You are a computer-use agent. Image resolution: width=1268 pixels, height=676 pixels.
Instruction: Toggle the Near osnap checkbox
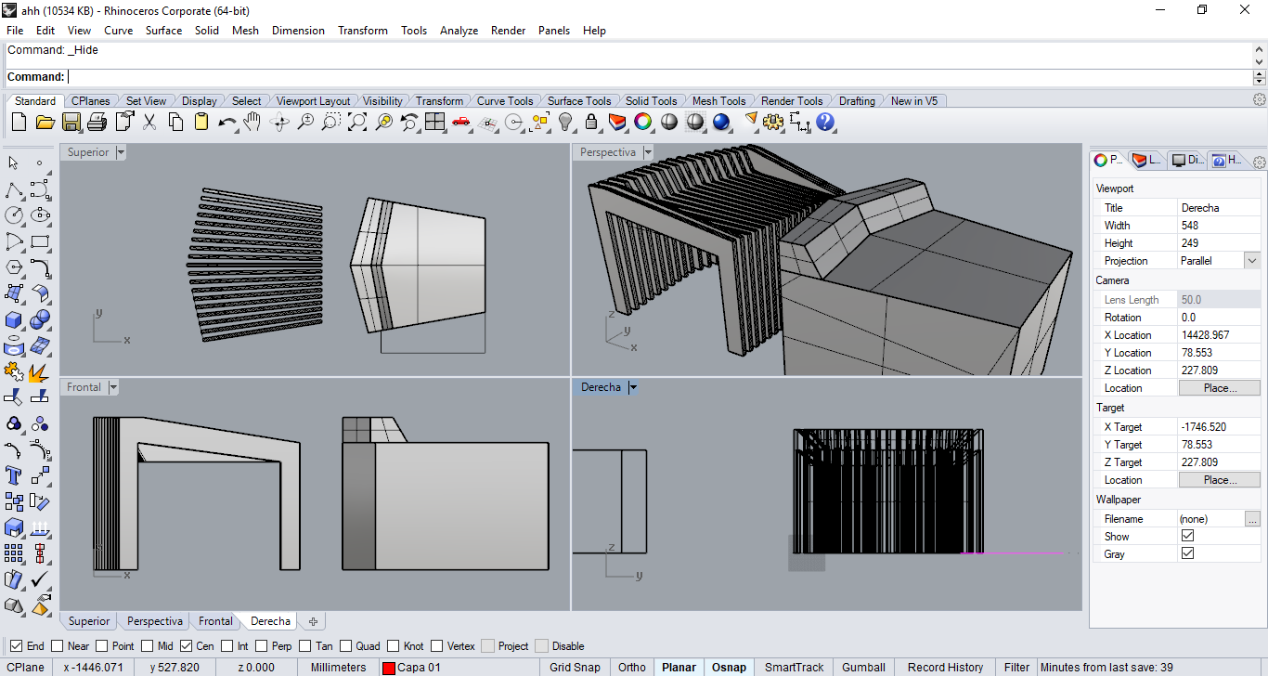58,646
